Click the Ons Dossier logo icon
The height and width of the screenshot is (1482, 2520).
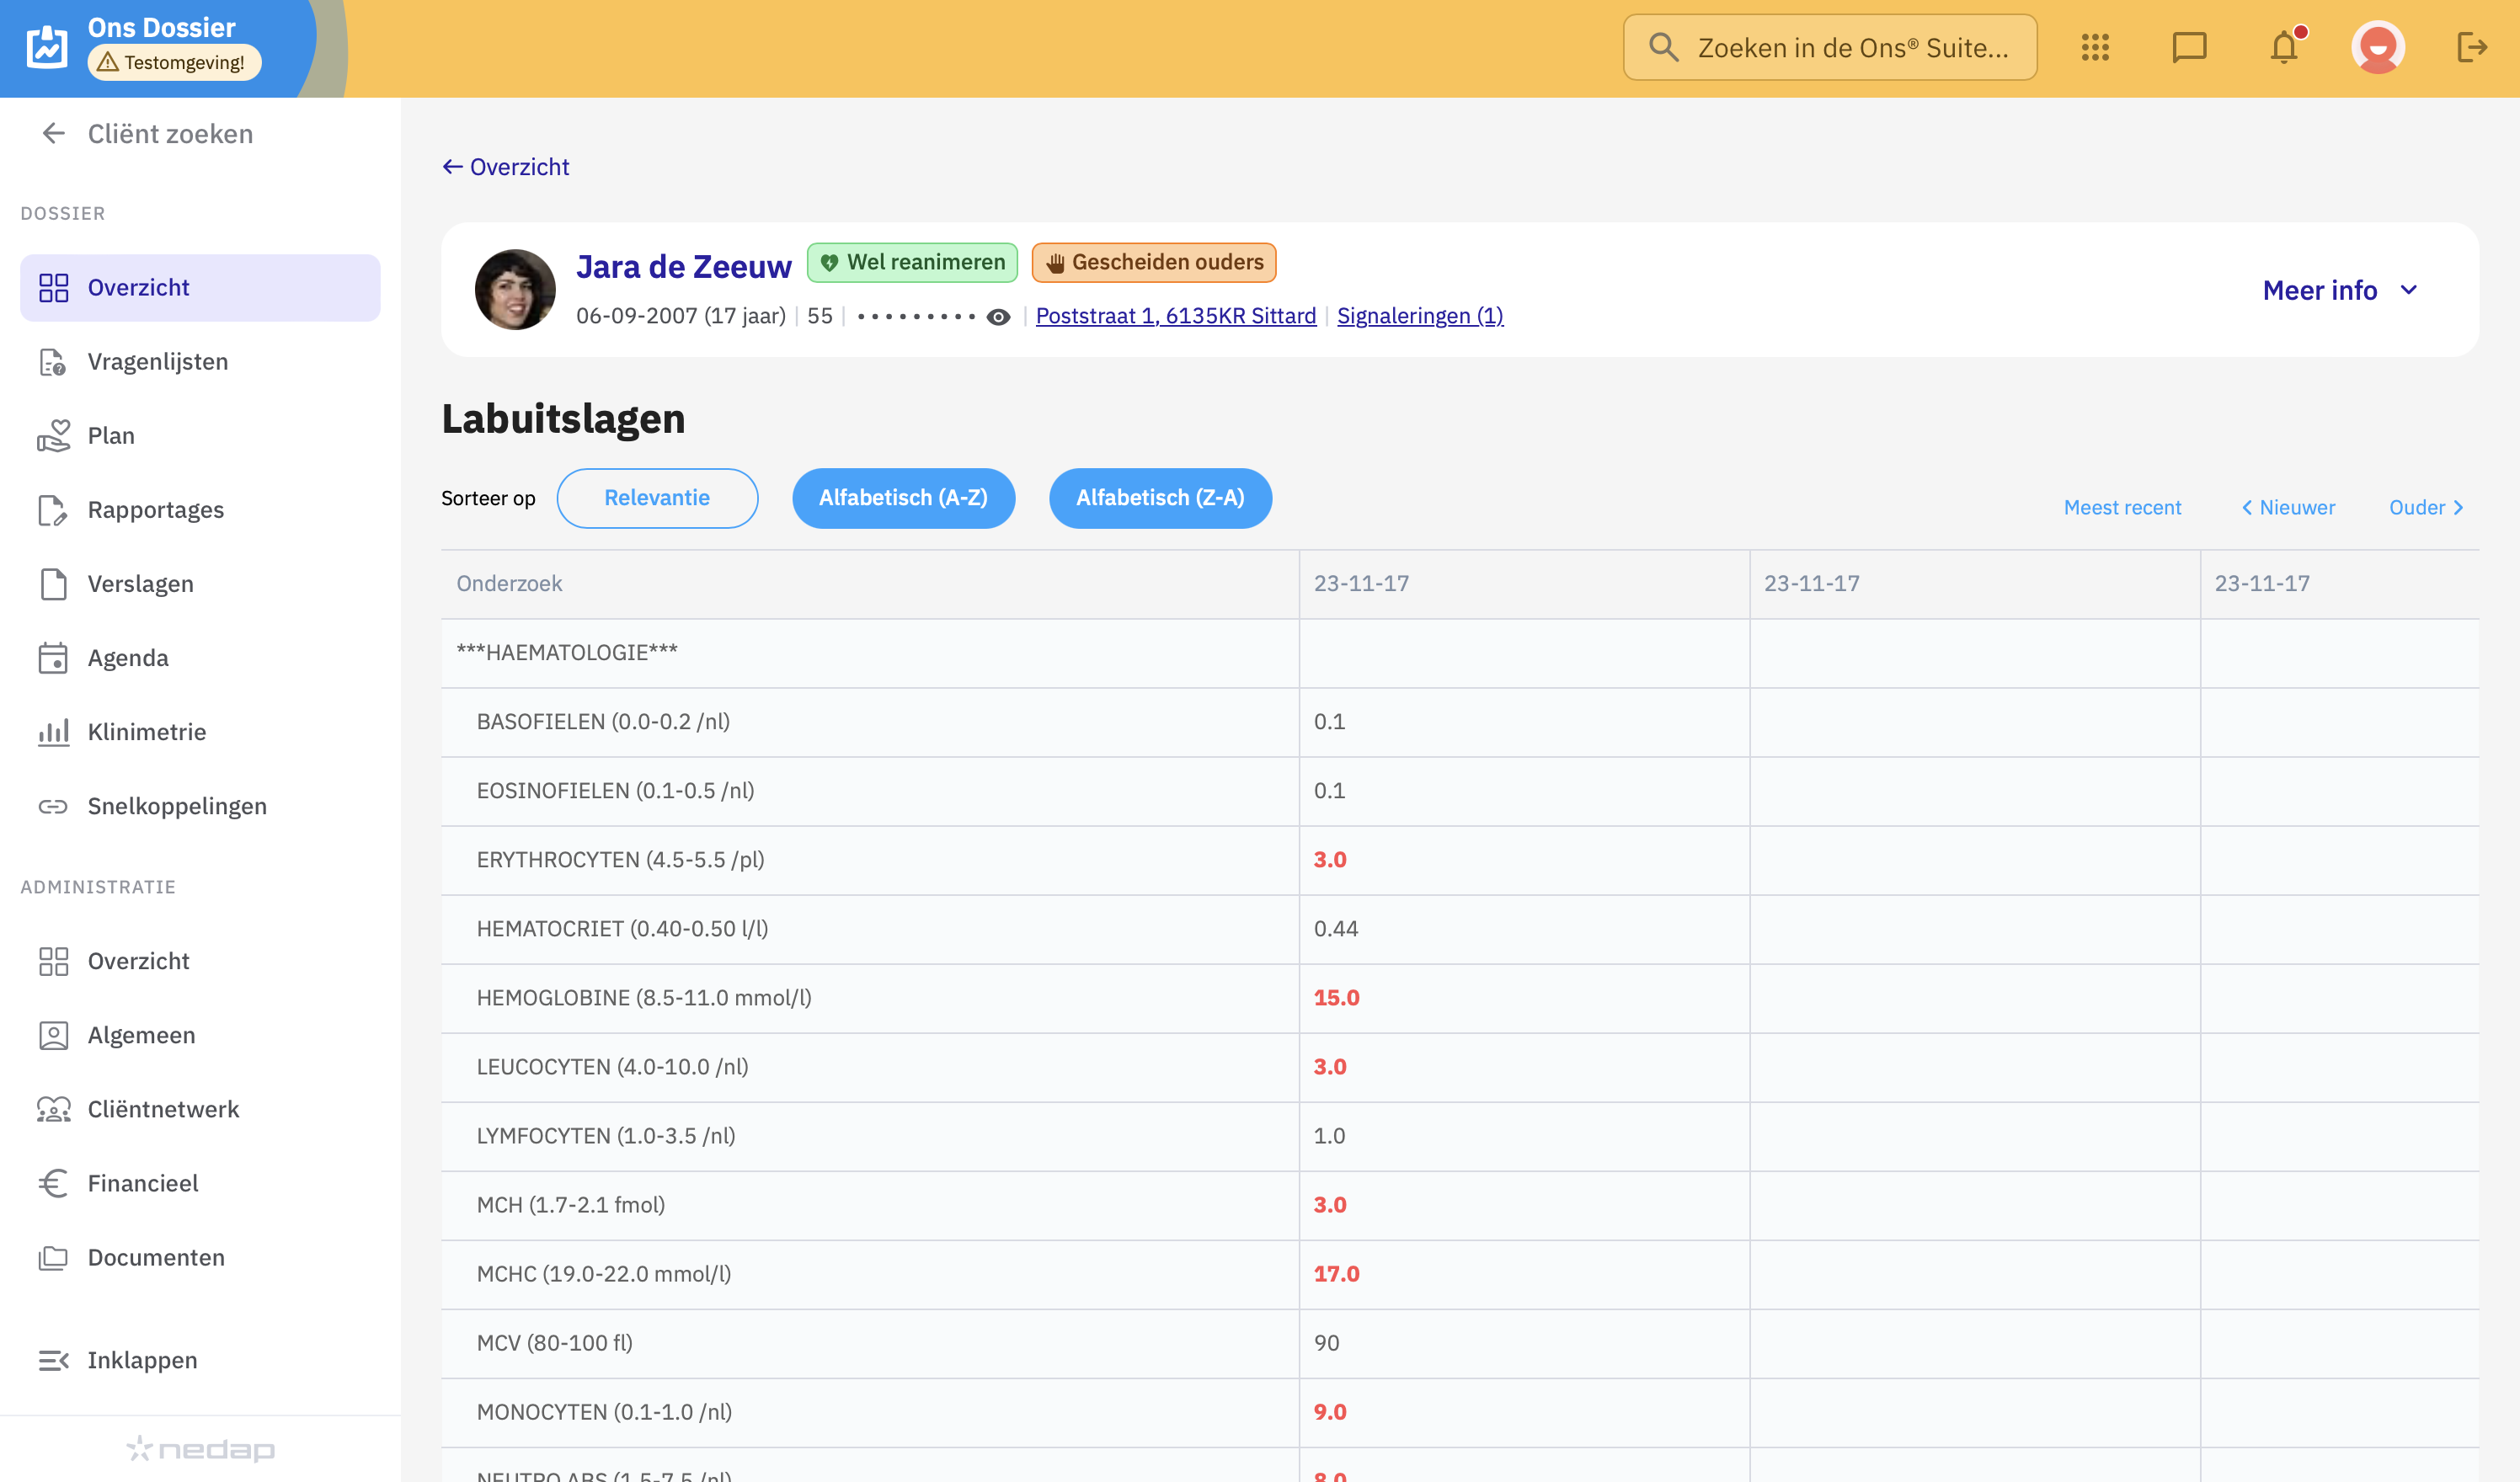tap(47, 47)
